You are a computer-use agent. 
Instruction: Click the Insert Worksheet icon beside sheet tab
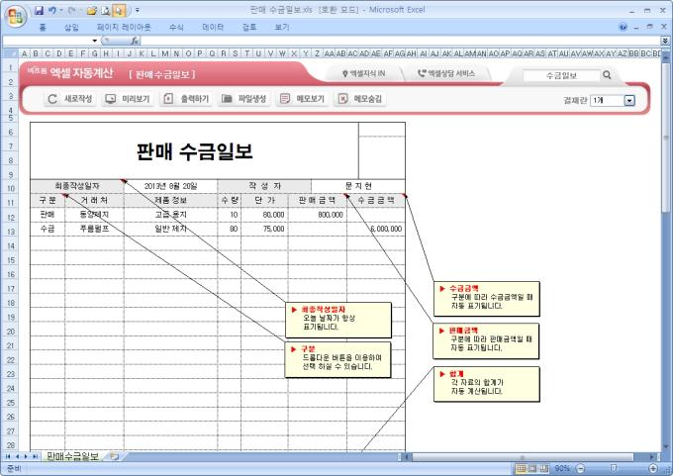114,456
